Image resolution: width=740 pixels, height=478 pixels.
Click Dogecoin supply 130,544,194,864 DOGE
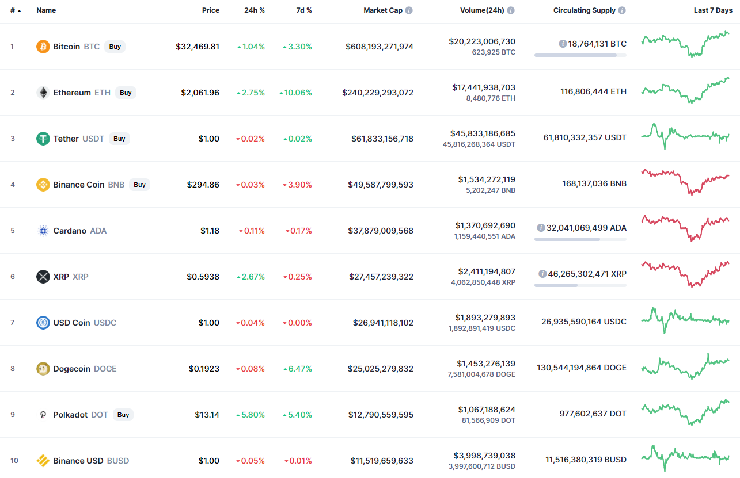tap(582, 368)
